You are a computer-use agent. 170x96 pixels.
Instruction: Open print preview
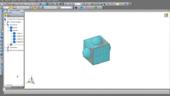click(x=18, y=4)
